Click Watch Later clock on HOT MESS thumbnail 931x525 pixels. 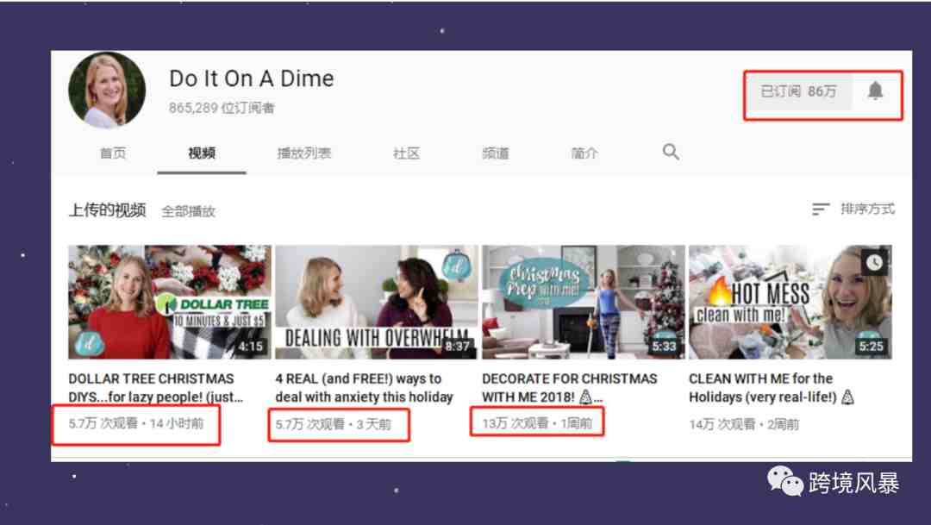click(874, 262)
